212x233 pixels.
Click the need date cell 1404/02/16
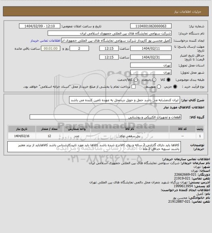(22, 136)
